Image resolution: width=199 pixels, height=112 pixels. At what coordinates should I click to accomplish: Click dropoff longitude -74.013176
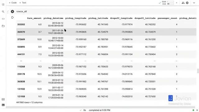(x=127, y=74)
